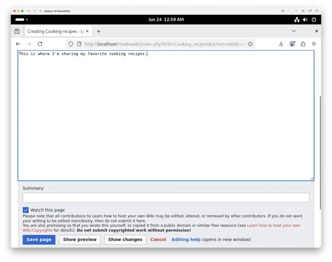Click the VM back triangle in title bar
Image resolution: width=332 pixels, height=262 pixels.
[x=41, y=11]
